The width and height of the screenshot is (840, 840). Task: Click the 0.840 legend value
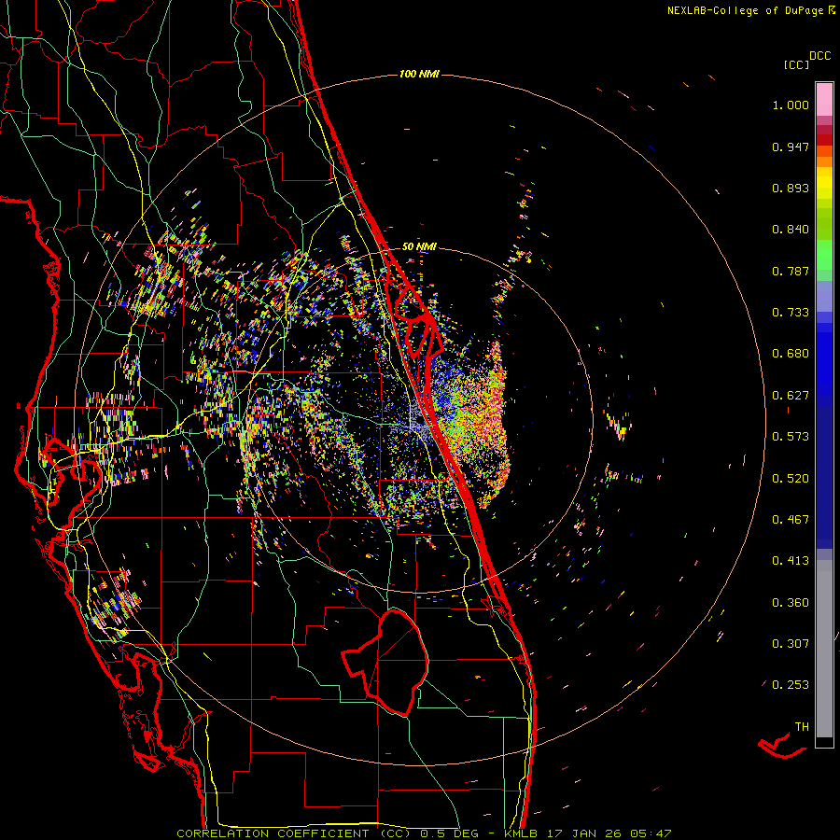pyautogui.click(x=791, y=230)
